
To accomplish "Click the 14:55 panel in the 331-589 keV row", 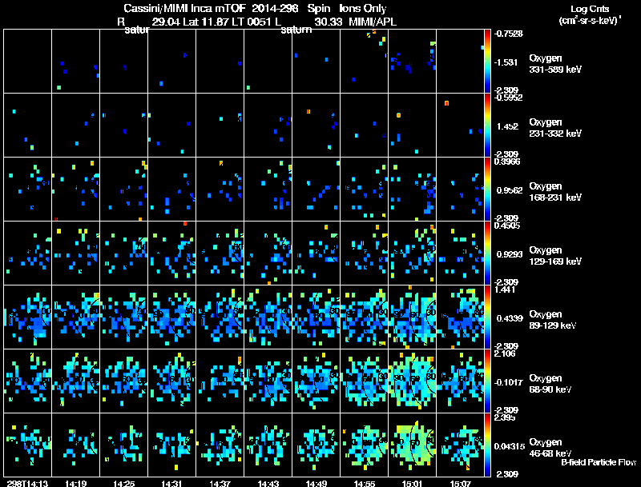I will pyautogui.click(x=365, y=61).
